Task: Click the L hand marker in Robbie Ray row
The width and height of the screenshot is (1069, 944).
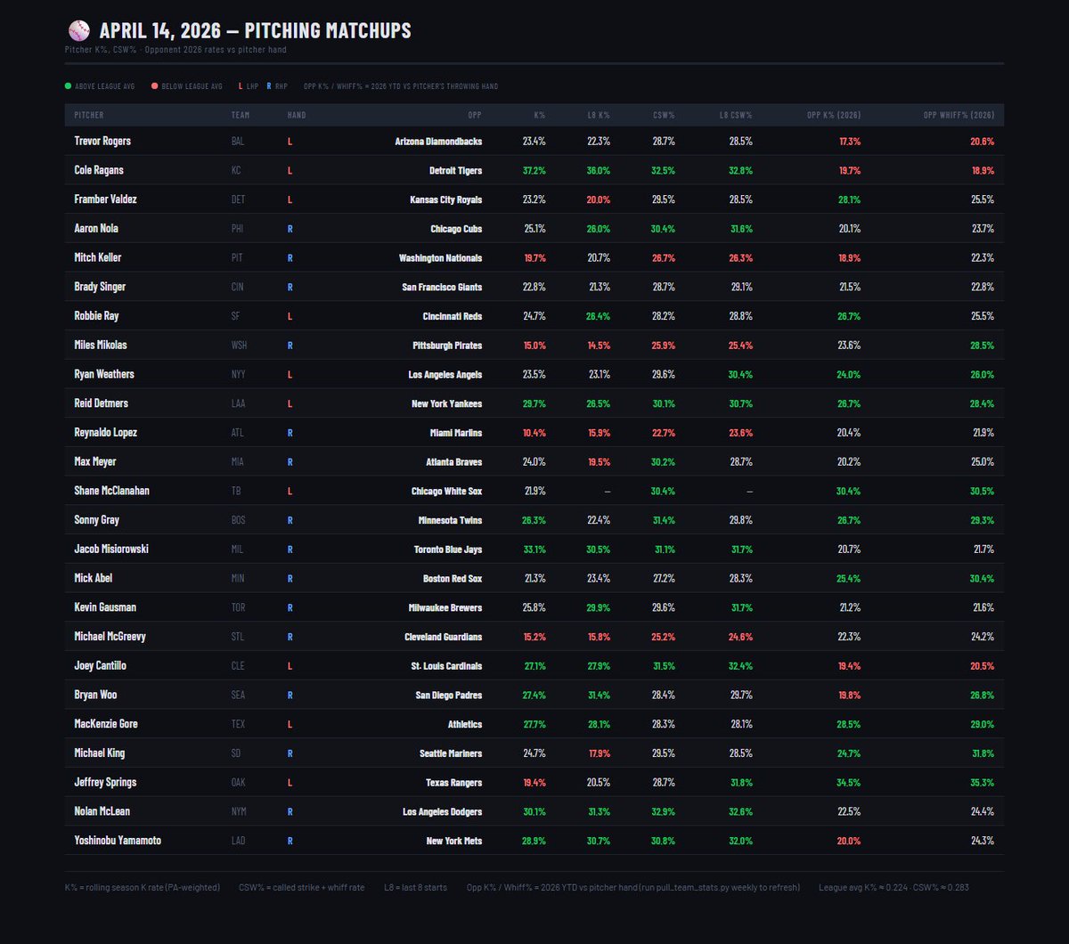Action: tap(290, 316)
